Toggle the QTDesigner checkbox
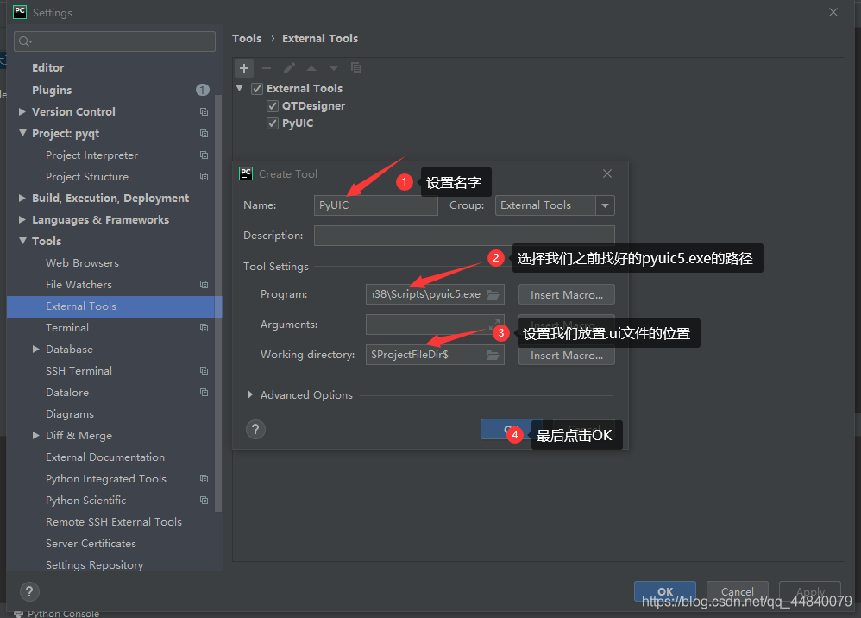Screen dimensions: 861x618 273,106
